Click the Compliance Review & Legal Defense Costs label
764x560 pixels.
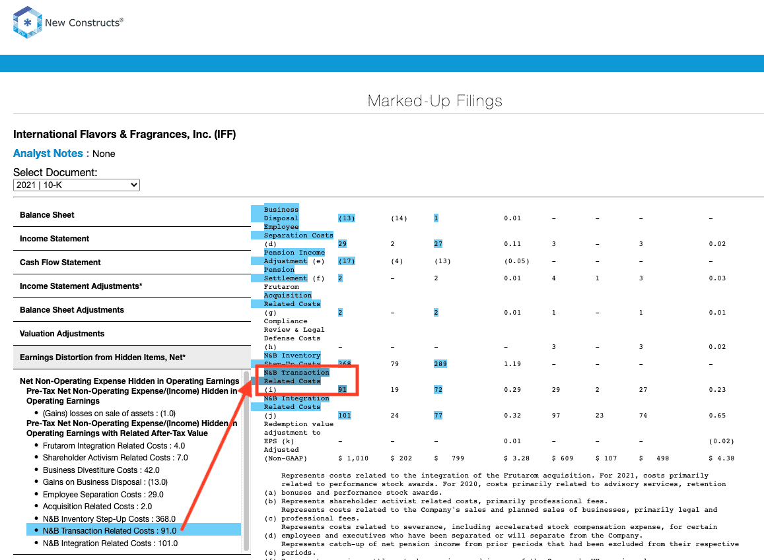click(x=294, y=334)
